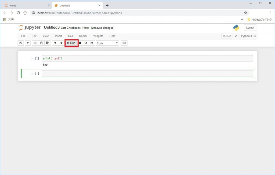Move the selected cell down
Screen dimensions: 275x175
coord(61,43)
